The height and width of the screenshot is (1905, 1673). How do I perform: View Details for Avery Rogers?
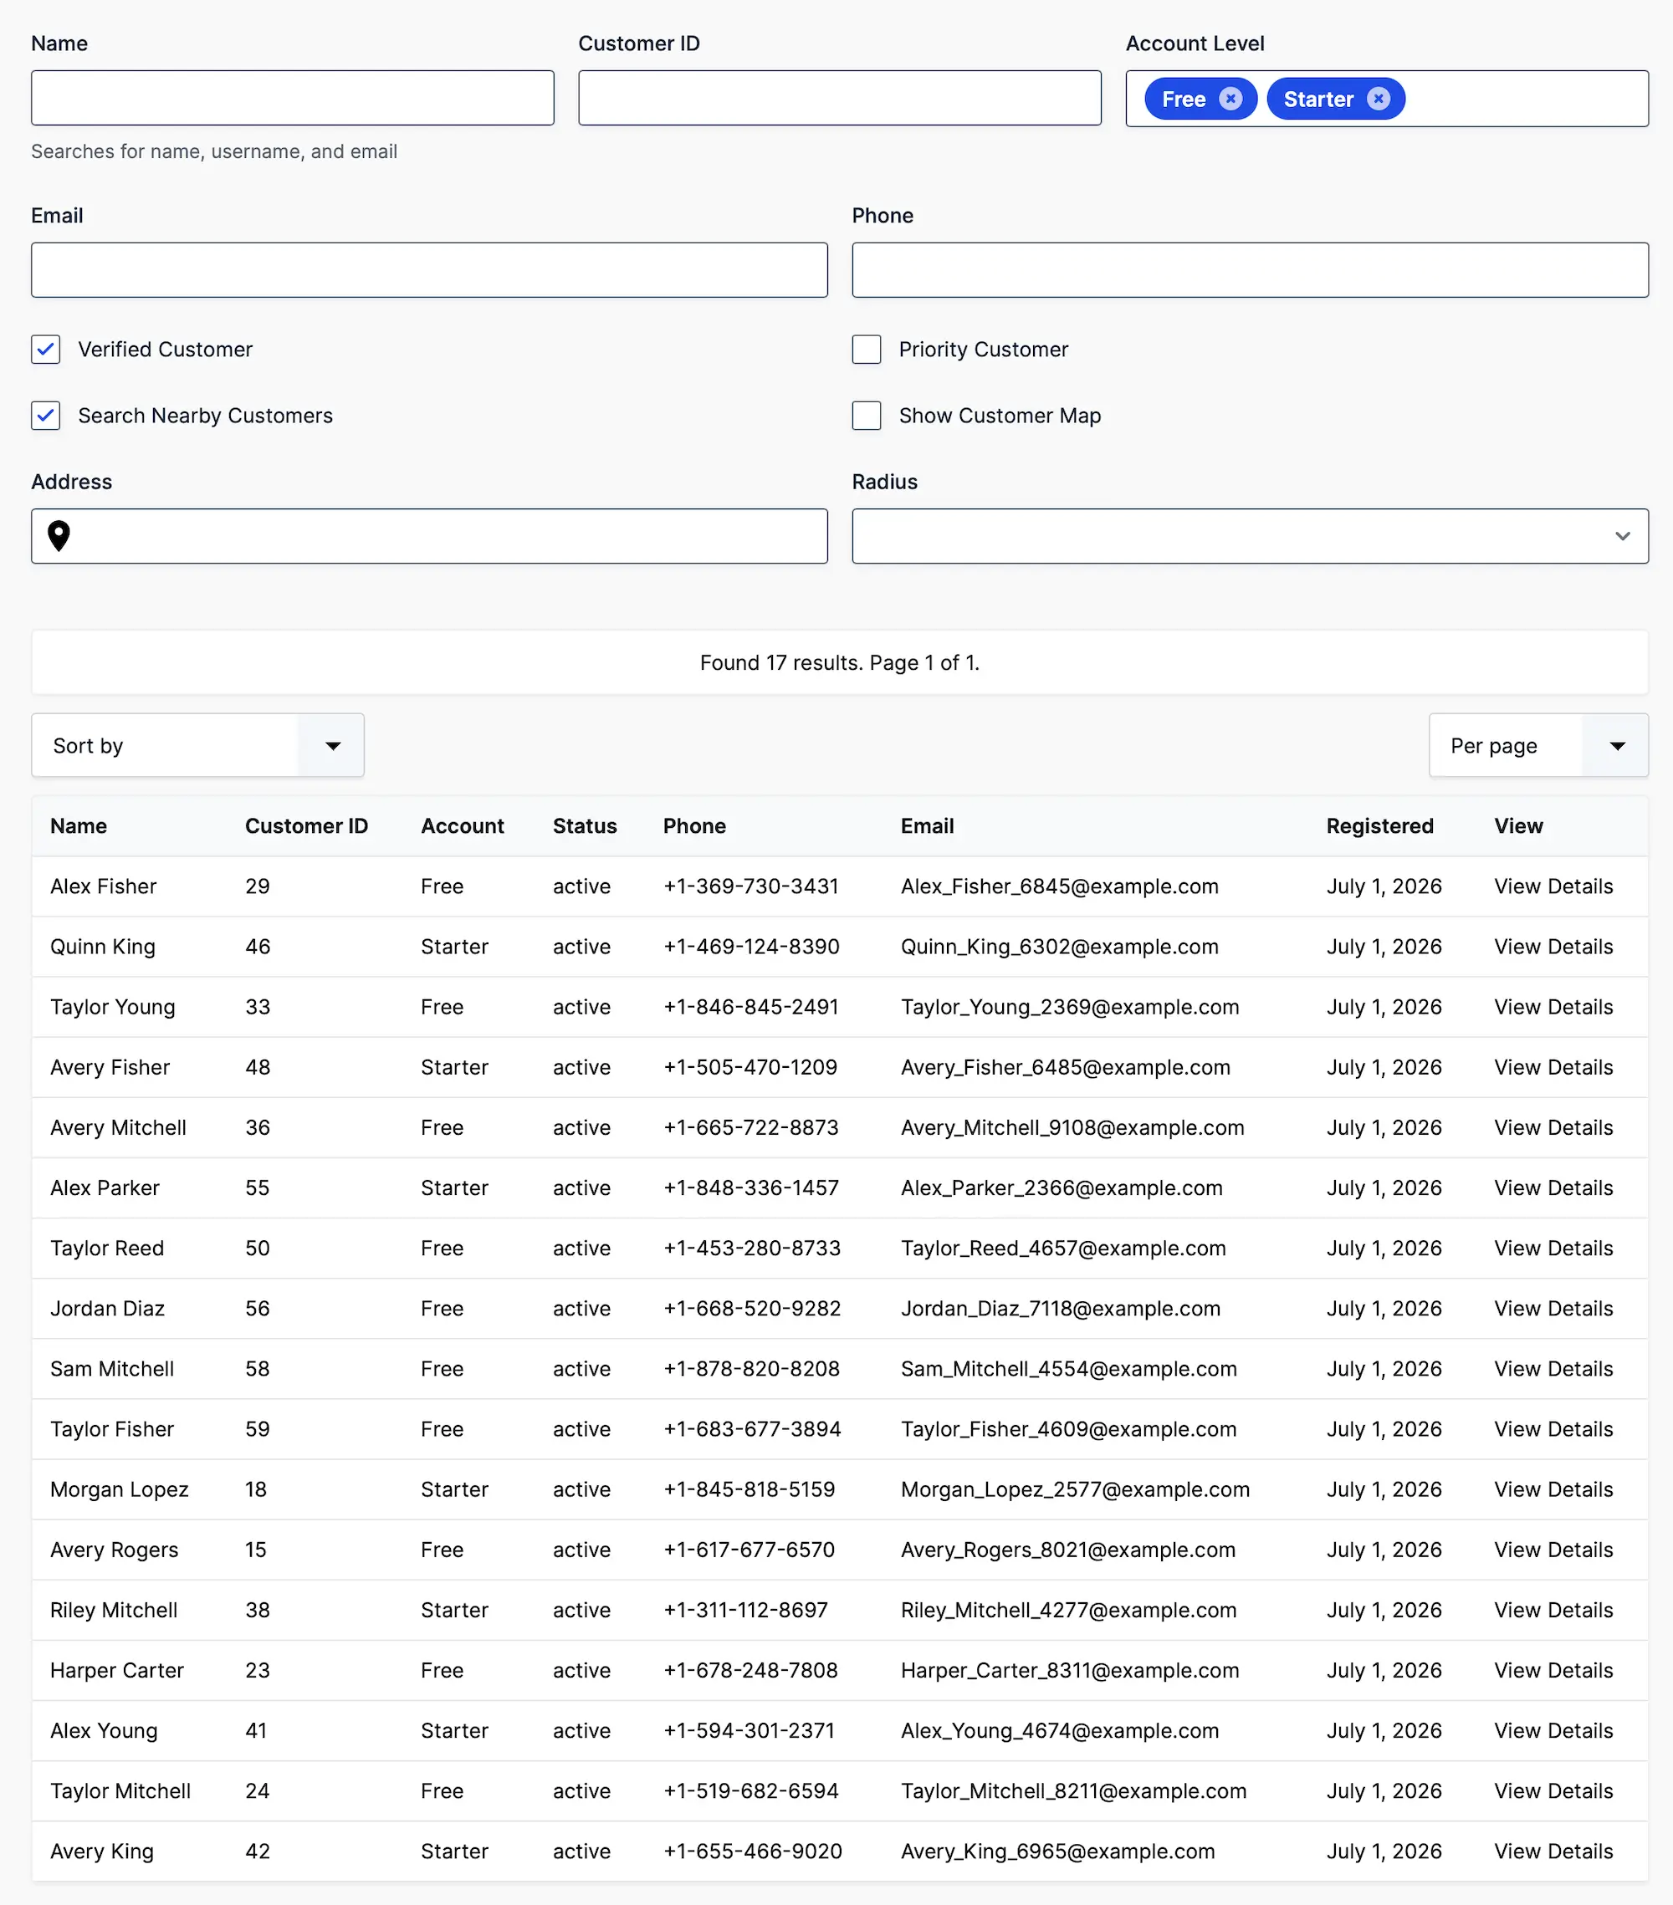pyautogui.click(x=1553, y=1550)
